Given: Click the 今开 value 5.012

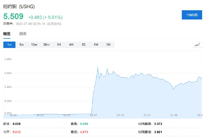Looking at the screenshot, I should tap(16, 132).
